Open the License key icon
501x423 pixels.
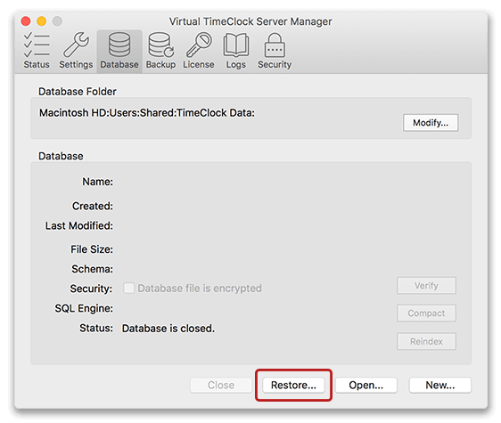tap(199, 51)
